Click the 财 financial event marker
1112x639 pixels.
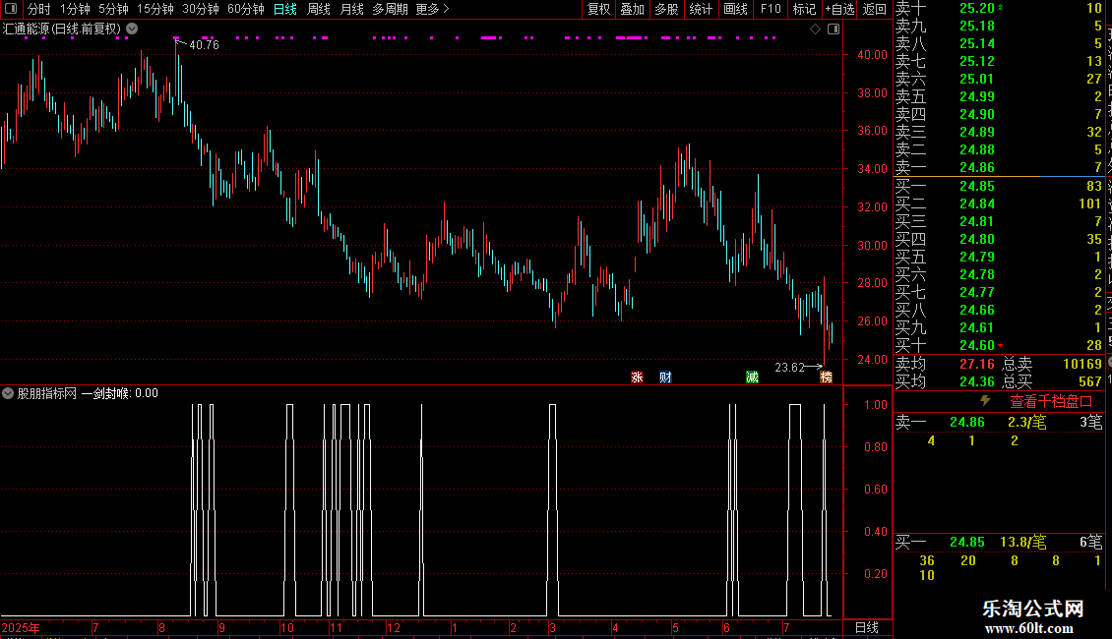[665, 377]
